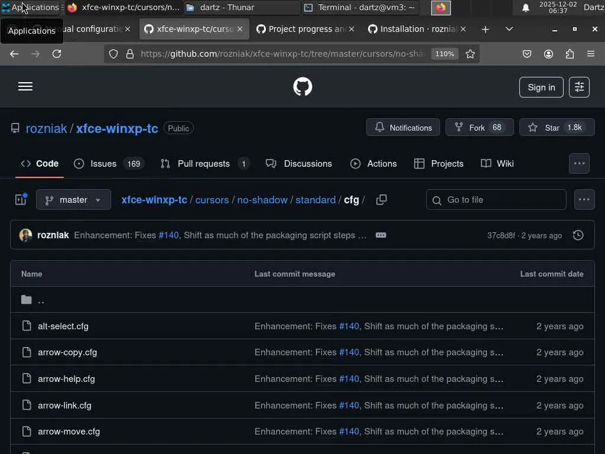The width and height of the screenshot is (605, 454).
Task: Open arrow-copy.cfg file
Action: point(67,352)
